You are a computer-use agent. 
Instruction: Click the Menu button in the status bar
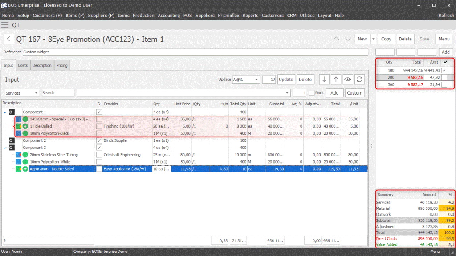pos(435,252)
